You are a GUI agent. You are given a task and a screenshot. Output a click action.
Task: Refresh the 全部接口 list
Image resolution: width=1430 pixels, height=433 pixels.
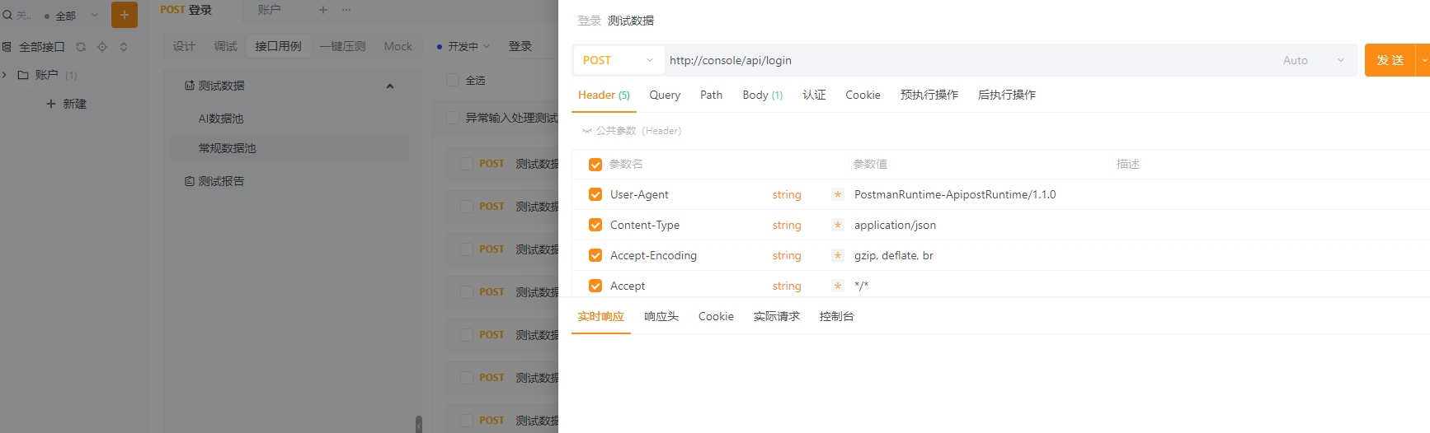(81, 47)
